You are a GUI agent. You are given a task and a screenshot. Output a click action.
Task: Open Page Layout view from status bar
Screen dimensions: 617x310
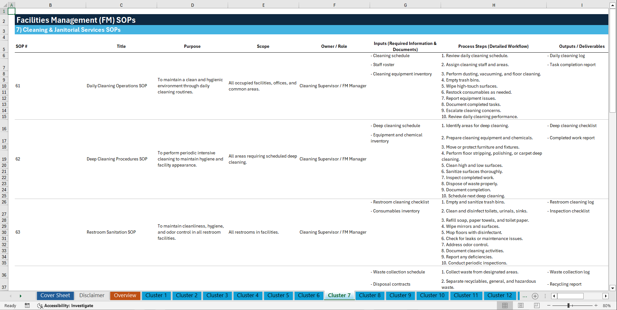tap(521, 306)
